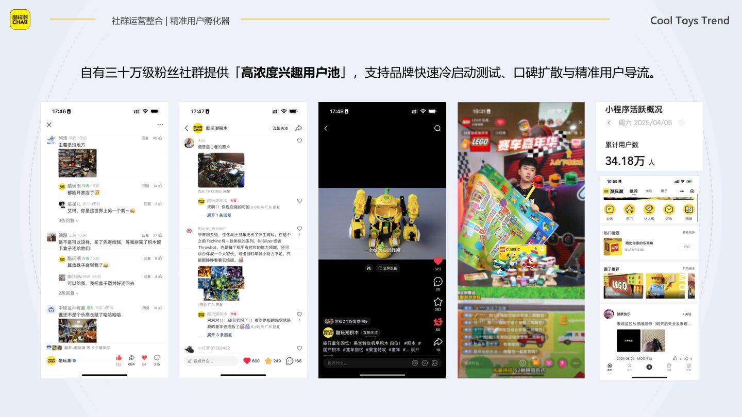Open the 公告 announcements icon
Screen dimensions: 742x417
pyautogui.click(x=610, y=210)
